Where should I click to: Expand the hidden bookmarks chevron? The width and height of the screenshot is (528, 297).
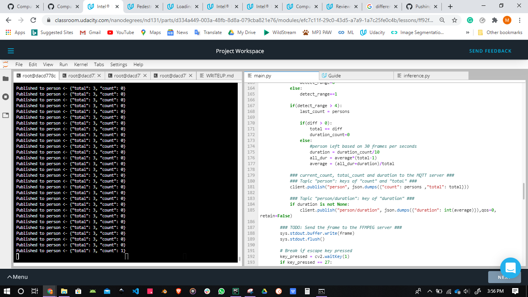468,32
